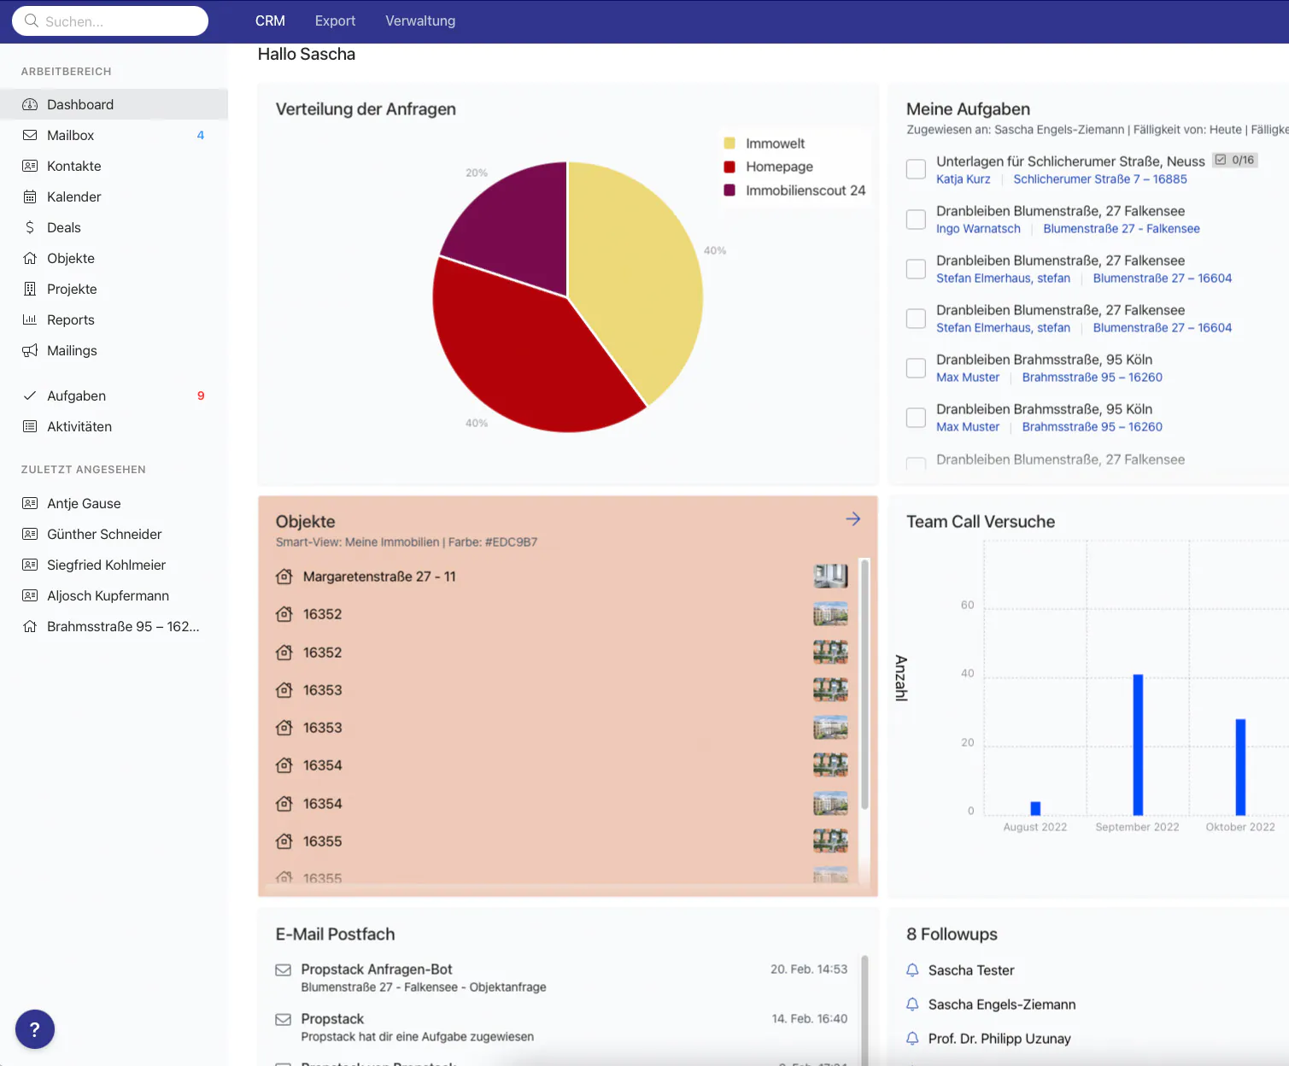This screenshot has height=1066, width=1289.
Task: Open Objekte widget via the arrow
Action: coord(852,519)
